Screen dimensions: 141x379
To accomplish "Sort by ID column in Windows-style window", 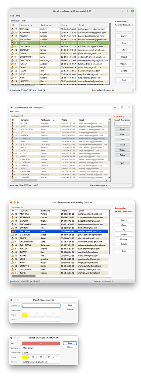I will (x=15, y=120).
